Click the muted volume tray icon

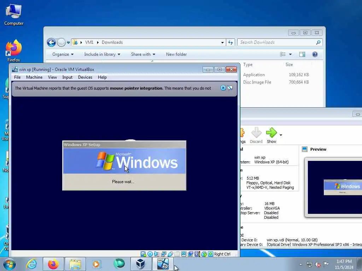pyautogui.click(x=318, y=264)
